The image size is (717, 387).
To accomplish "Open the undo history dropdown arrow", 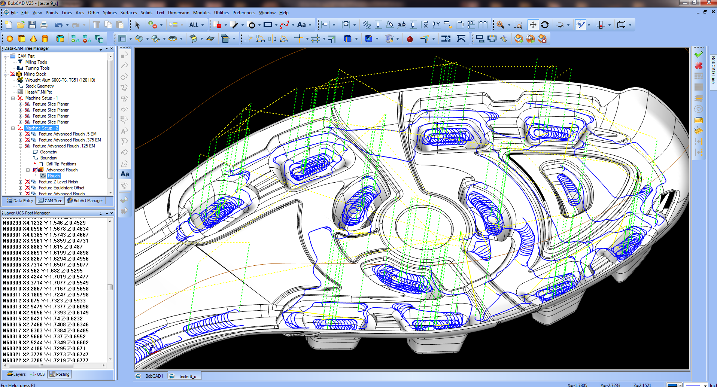I will pos(67,25).
